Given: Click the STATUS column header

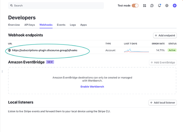Looking at the screenshot, I should click(172, 44).
